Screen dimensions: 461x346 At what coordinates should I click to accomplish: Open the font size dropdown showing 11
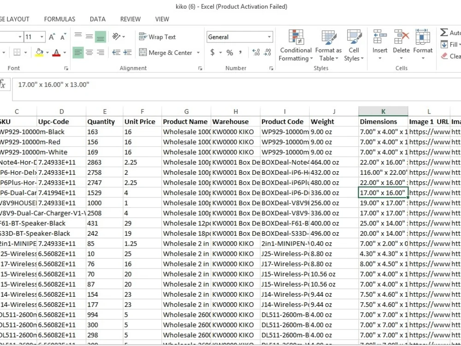(x=42, y=37)
